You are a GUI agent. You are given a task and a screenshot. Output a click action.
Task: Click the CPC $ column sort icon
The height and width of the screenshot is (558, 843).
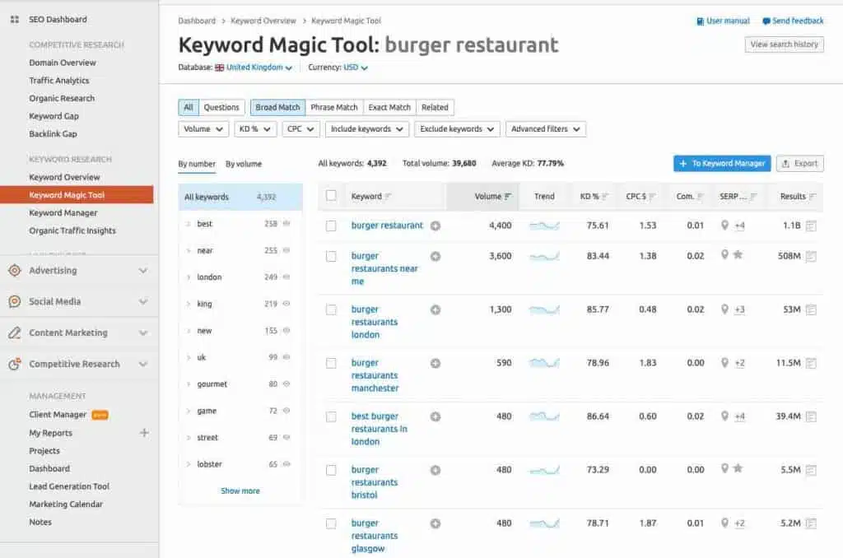click(x=652, y=197)
